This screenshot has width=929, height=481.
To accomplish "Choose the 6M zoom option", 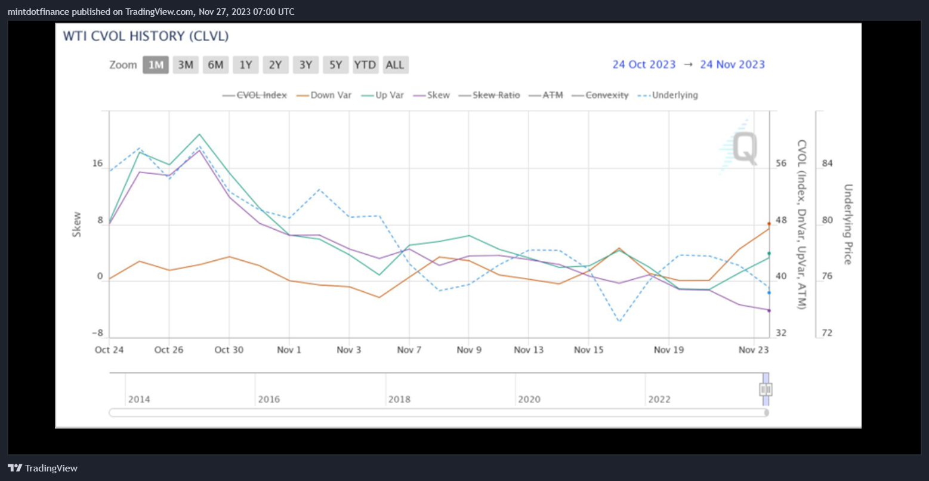I will [x=215, y=65].
